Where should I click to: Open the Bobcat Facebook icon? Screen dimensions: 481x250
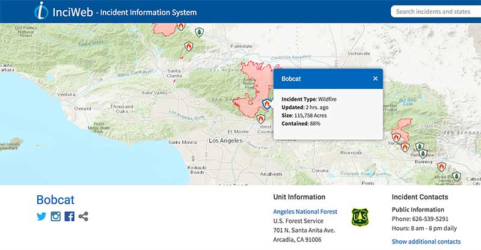coord(69,216)
